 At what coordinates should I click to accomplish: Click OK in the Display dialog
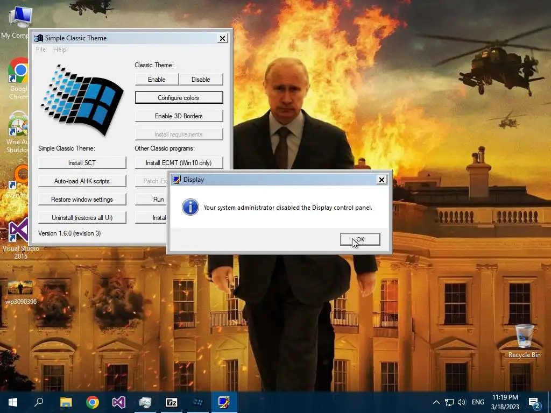point(360,239)
